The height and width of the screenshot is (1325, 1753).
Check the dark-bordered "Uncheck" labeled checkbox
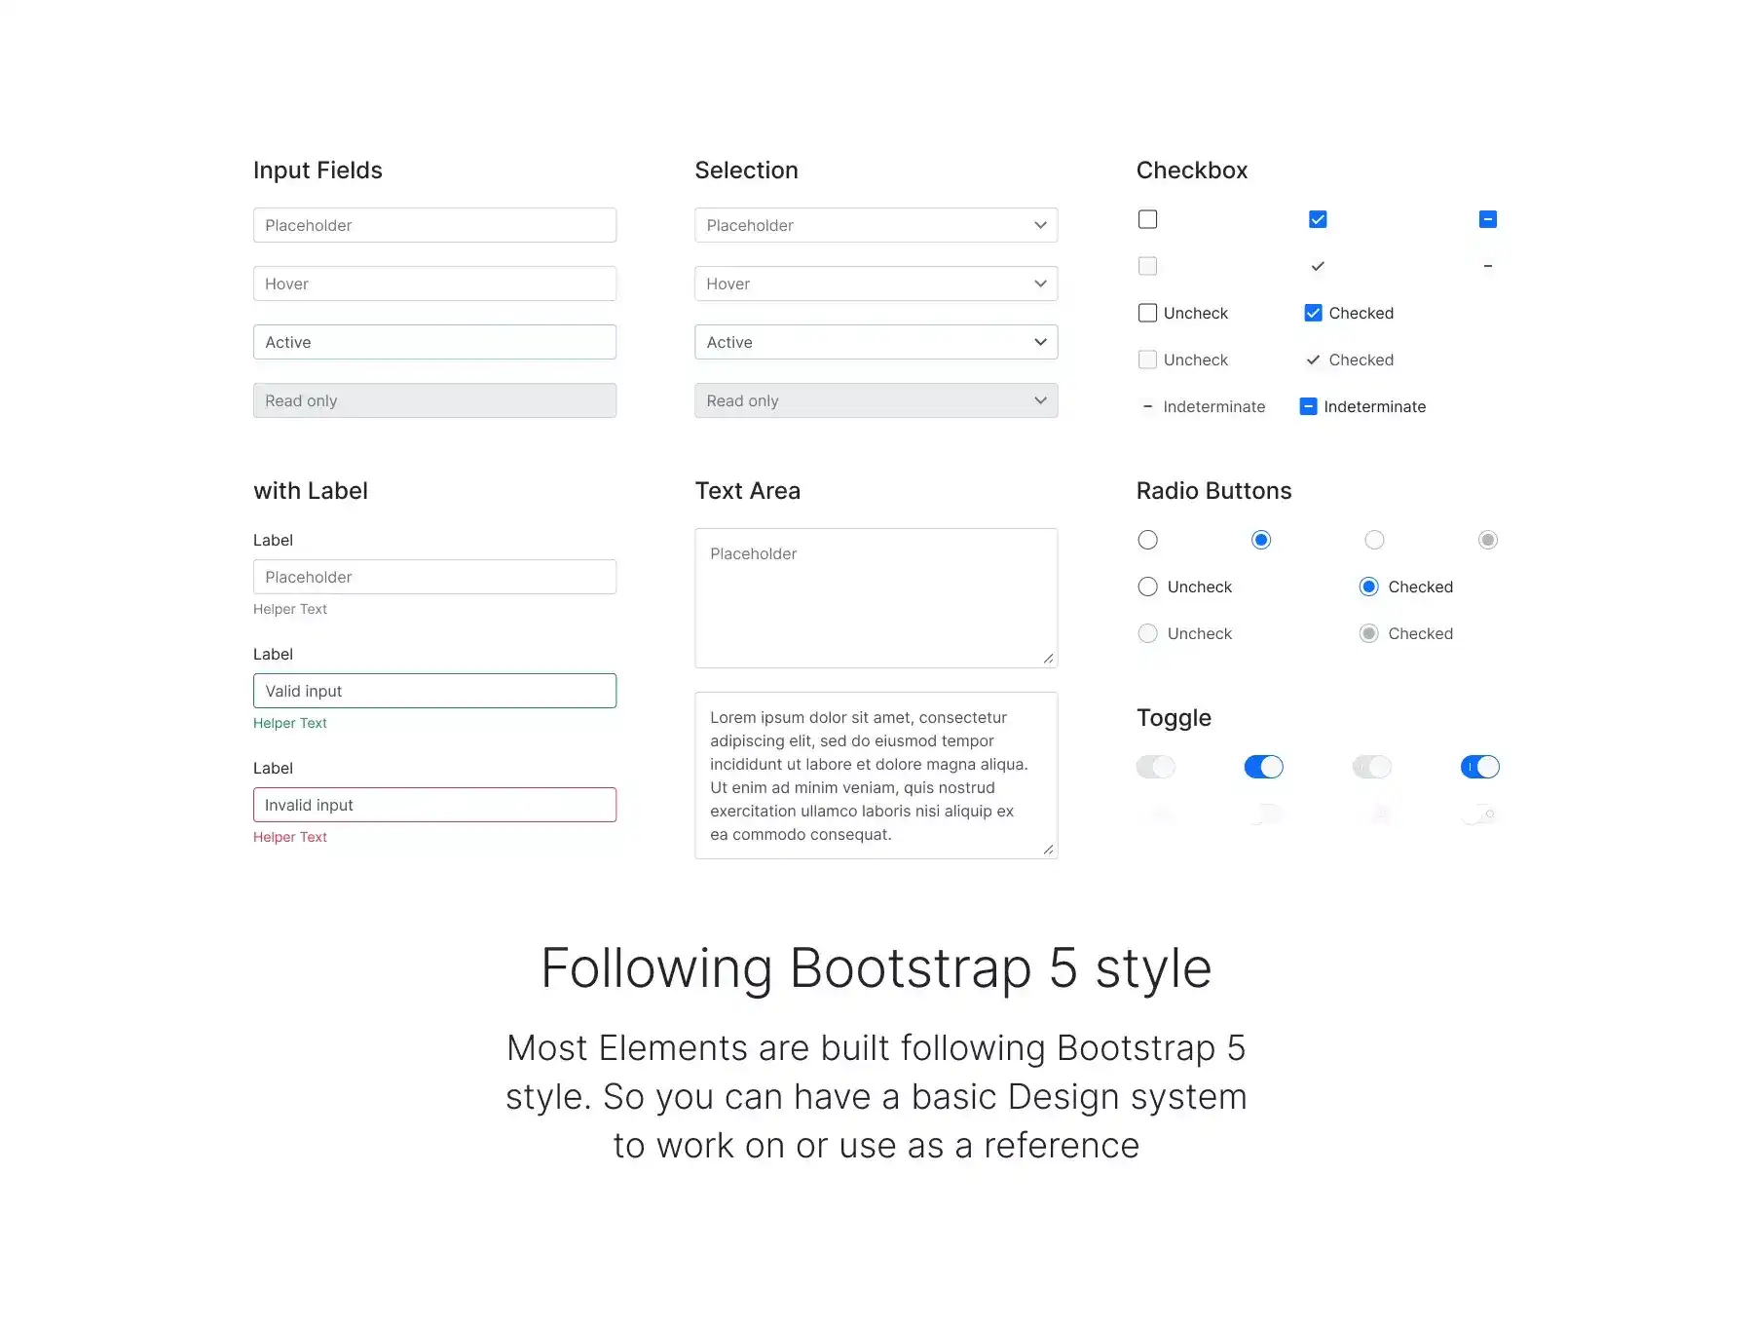point(1147,313)
